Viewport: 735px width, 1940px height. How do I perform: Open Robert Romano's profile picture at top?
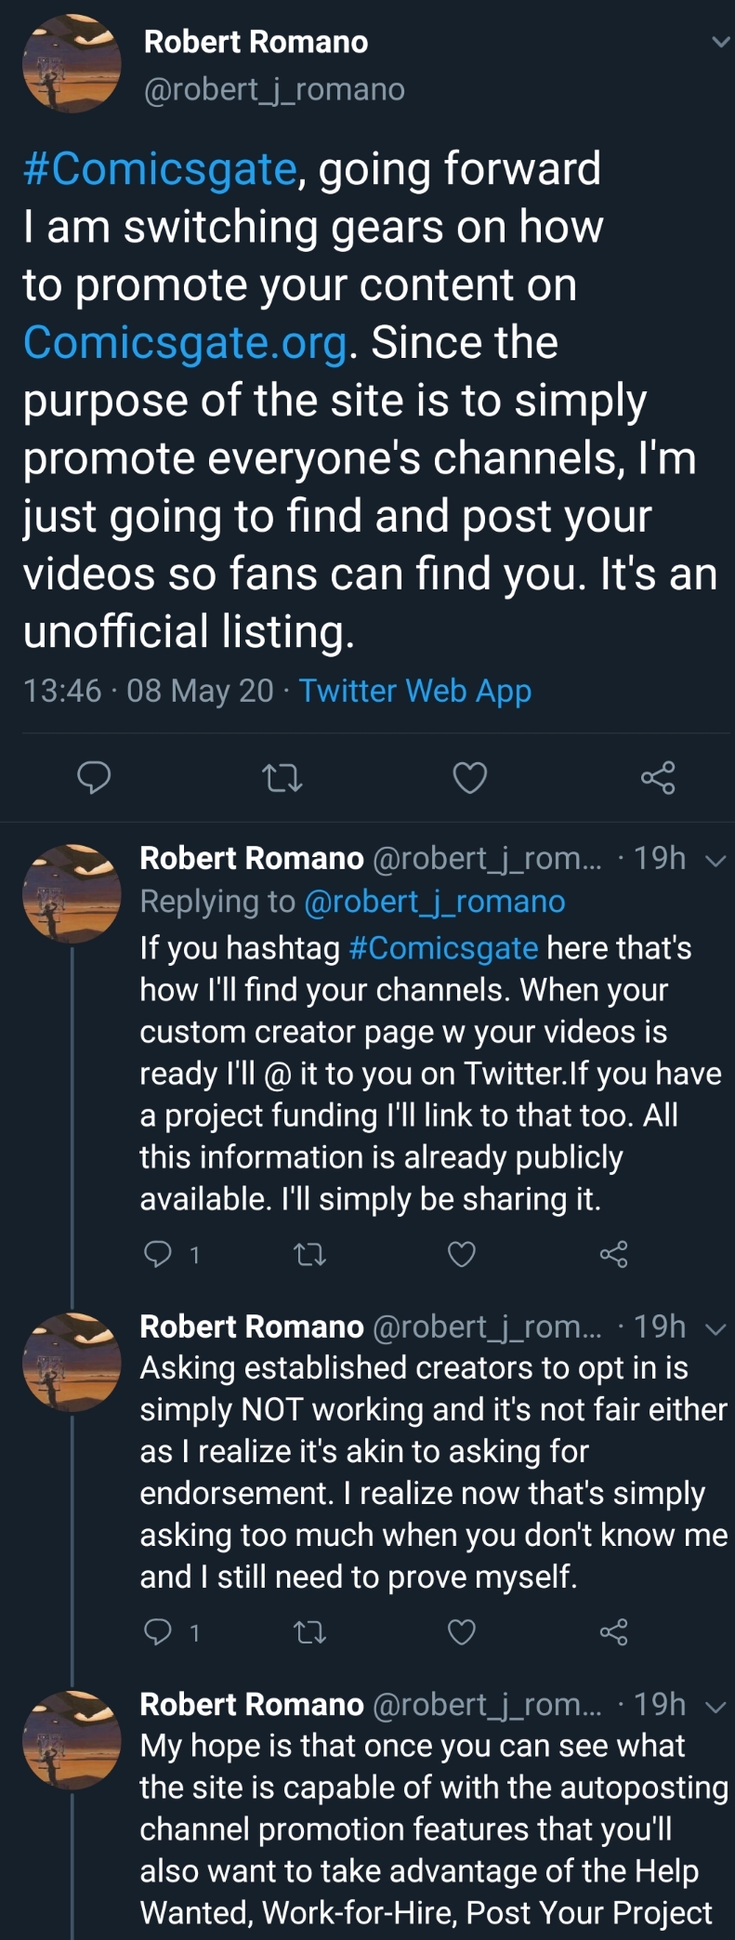[x=72, y=65]
